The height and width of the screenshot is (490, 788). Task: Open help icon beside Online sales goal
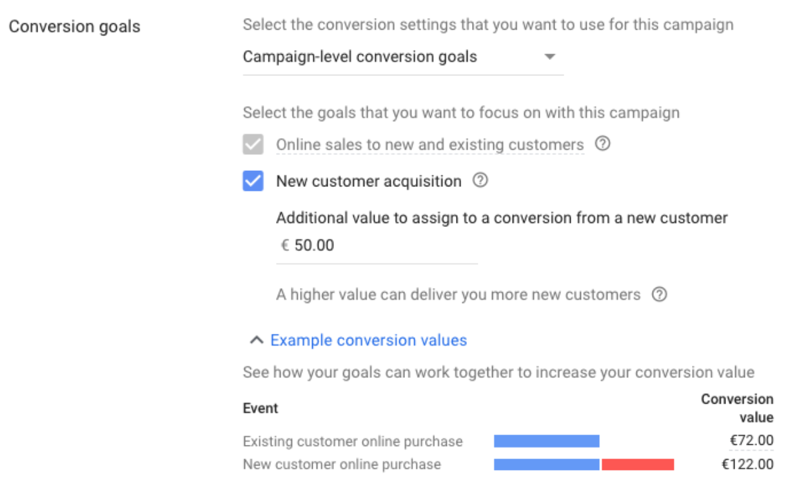602,144
